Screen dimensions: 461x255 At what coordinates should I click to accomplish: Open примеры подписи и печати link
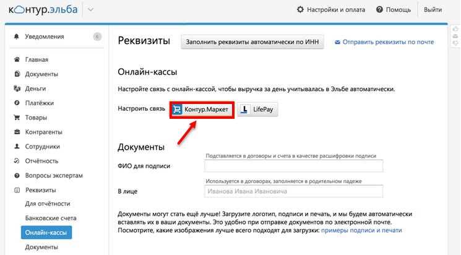pyautogui.click(x=361, y=230)
